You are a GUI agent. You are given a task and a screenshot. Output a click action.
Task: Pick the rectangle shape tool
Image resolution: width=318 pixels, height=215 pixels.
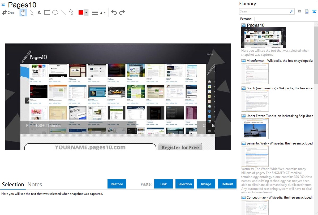click(x=47, y=12)
